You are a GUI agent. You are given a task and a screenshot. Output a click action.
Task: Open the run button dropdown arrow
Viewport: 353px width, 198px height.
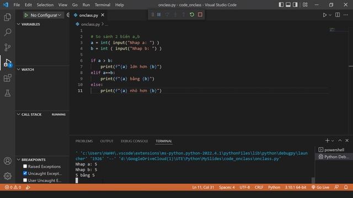330,15
